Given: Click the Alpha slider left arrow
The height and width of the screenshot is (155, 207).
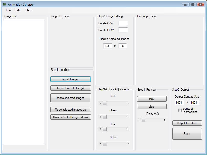Looking at the screenshot, I should 100,144.
